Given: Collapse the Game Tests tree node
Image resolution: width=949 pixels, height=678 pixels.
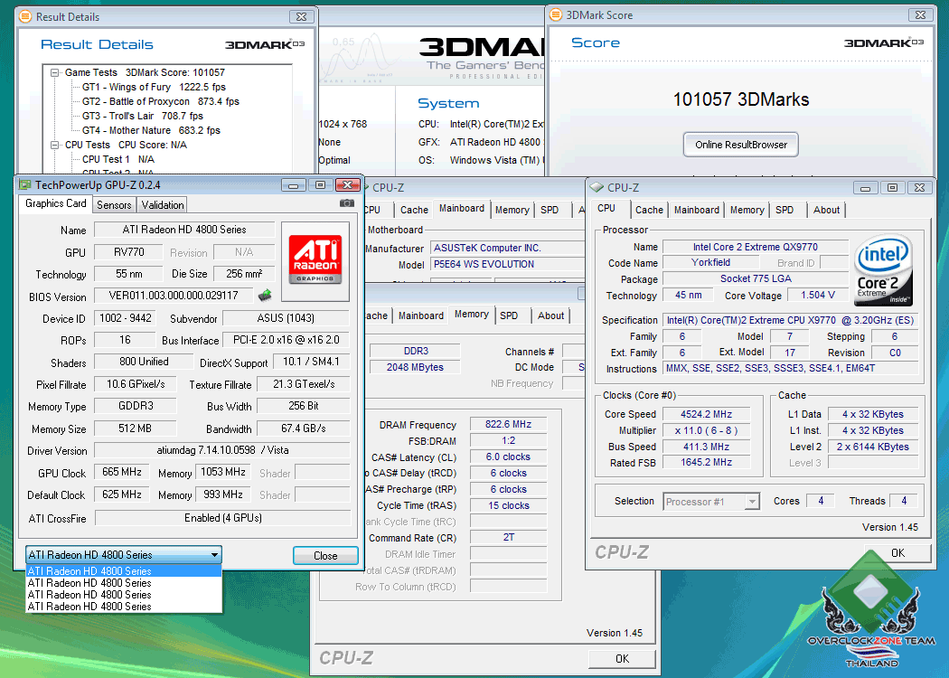Looking at the screenshot, I should coord(54,72).
